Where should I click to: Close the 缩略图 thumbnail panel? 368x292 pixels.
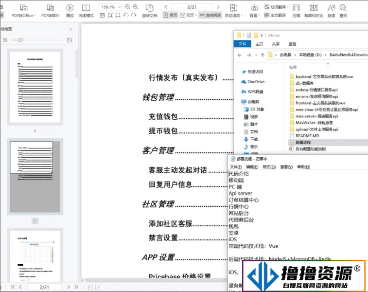point(70,29)
